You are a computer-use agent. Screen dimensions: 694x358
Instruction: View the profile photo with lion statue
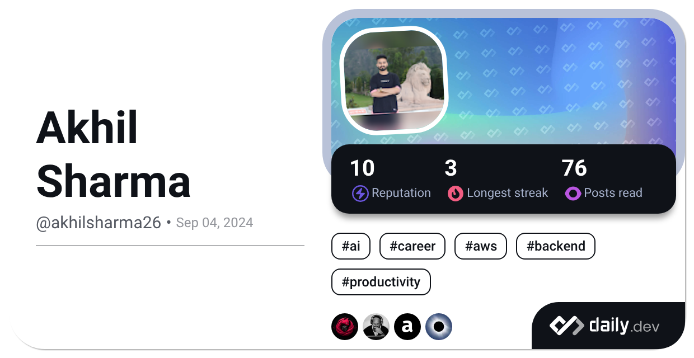(395, 79)
